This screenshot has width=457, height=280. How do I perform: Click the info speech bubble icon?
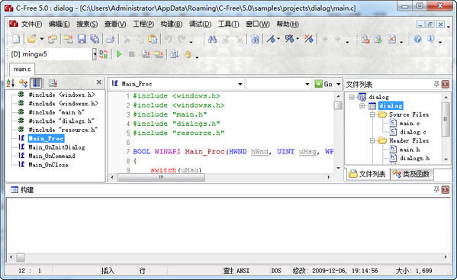point(430,39)
